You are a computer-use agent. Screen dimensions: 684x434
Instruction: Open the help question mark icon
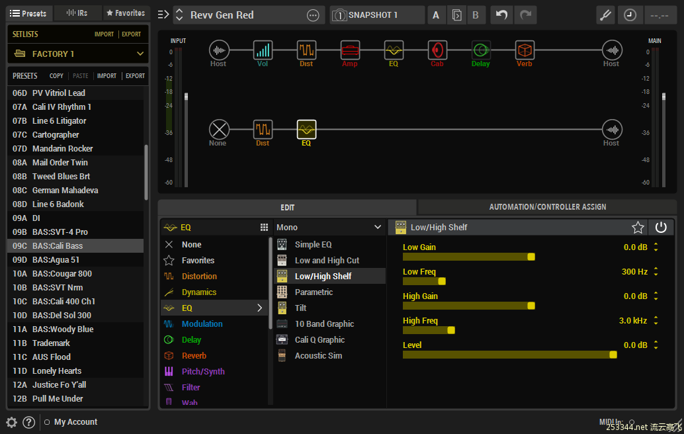pyautogui.click(x=29, y=422)
